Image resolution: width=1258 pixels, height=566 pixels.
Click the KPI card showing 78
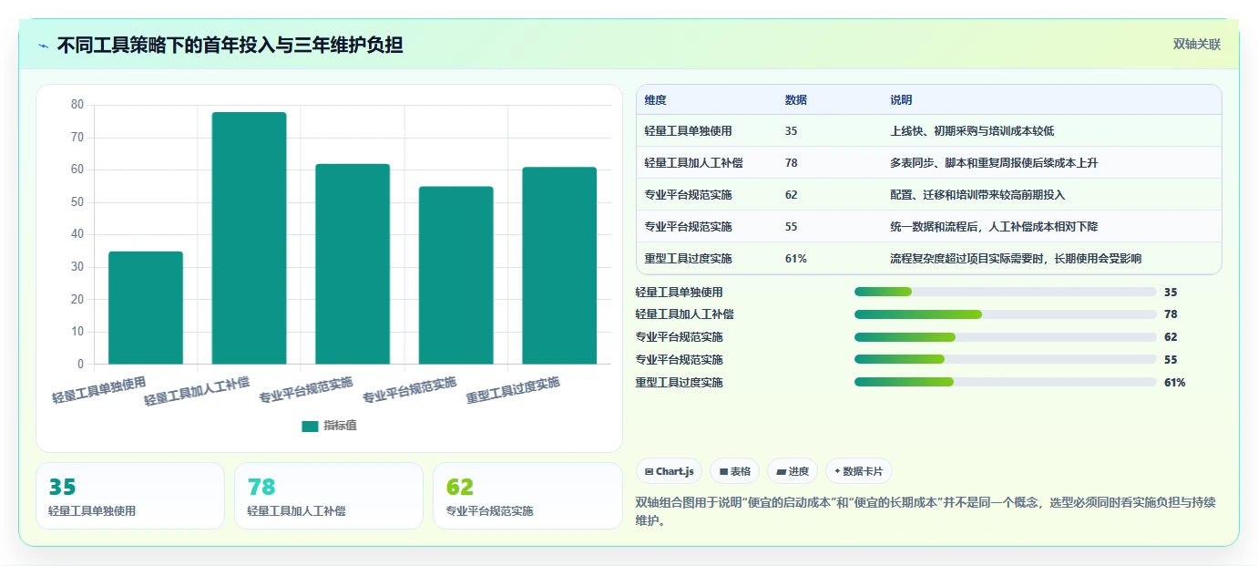[329, 496]
